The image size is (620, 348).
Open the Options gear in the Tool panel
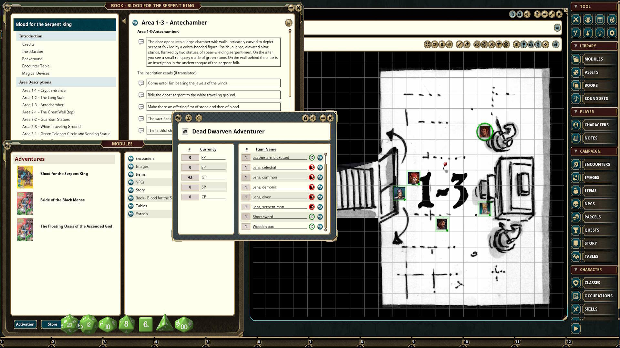coord(612,33)
